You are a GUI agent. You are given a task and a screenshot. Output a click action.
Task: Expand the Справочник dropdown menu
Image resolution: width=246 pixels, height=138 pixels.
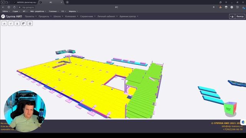(x=88, y=16)
